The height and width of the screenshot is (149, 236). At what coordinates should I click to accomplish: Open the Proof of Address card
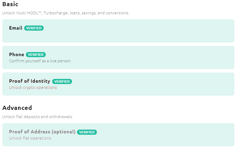[x=118, y=135]
